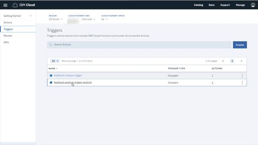258x145 pixels.
Task: Click the search magnifier icon
Action: tap(50, 45)
